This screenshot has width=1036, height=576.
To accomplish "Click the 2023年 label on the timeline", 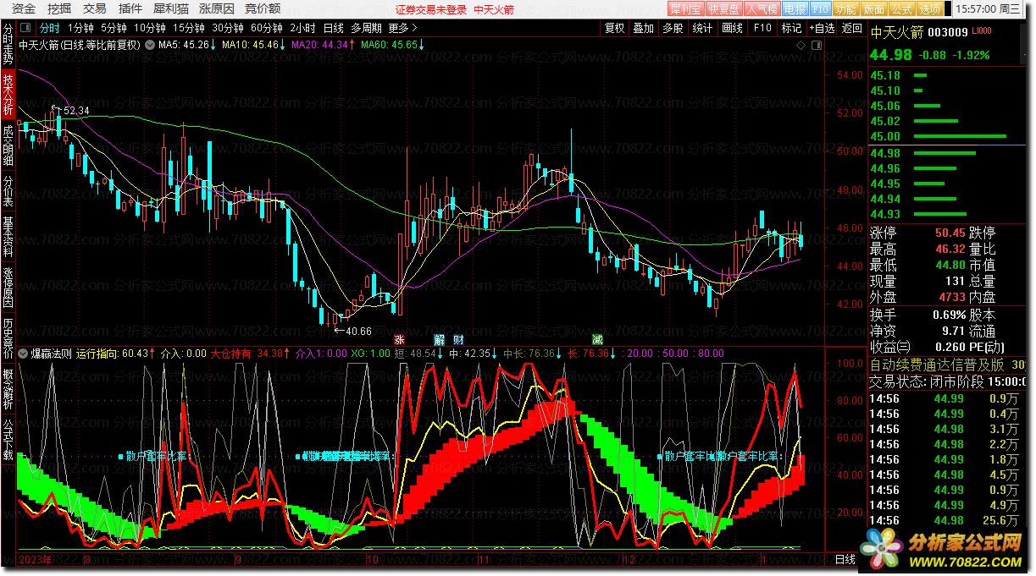I will click(x=35, y=560).
